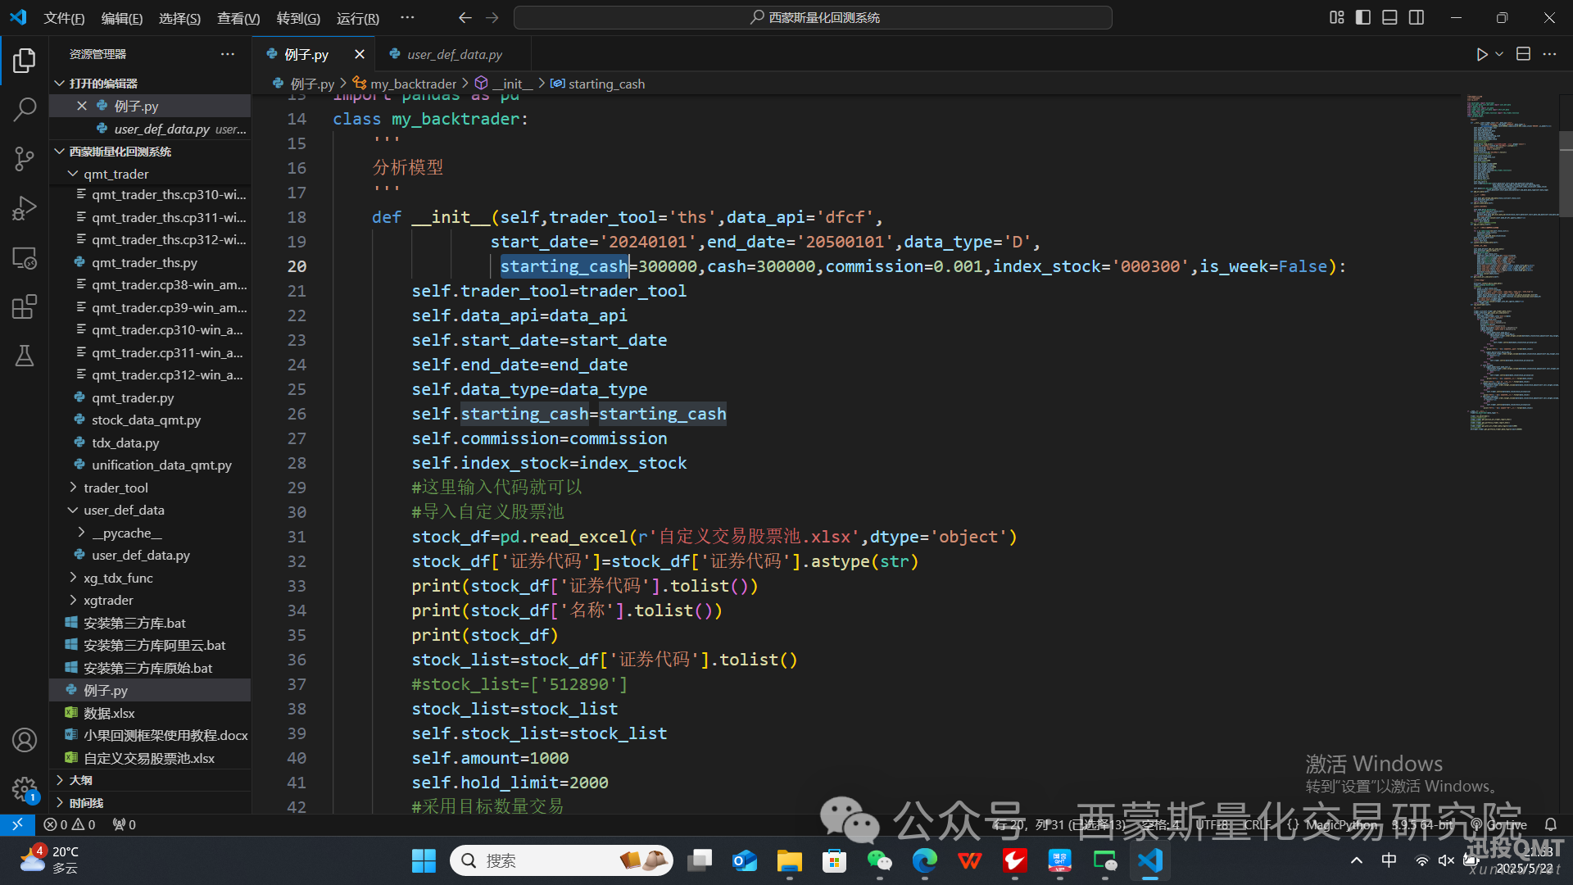Click the Go Live status bar button
The width and height of the screenshot is (1573, 885).
(x=1499, y=824)
